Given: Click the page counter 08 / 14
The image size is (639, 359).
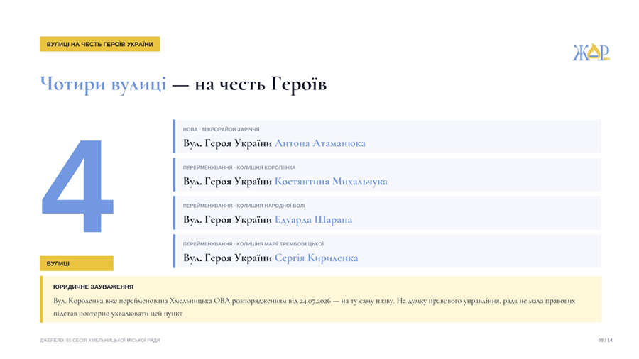Looking at the screenshot, I should 605,341.
